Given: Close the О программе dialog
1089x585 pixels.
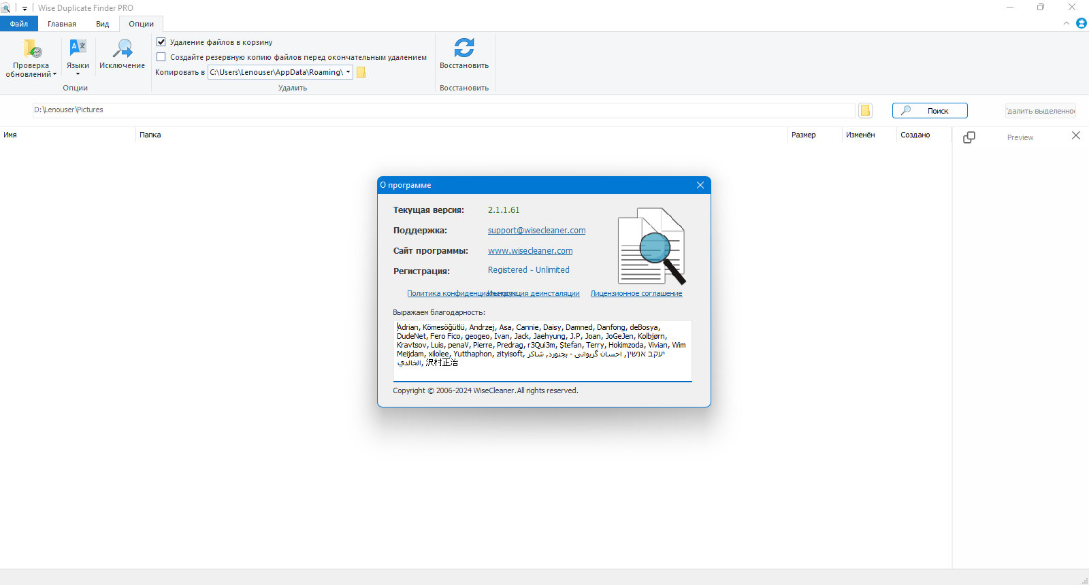Looking at the screenshot, I should point(700,185).
